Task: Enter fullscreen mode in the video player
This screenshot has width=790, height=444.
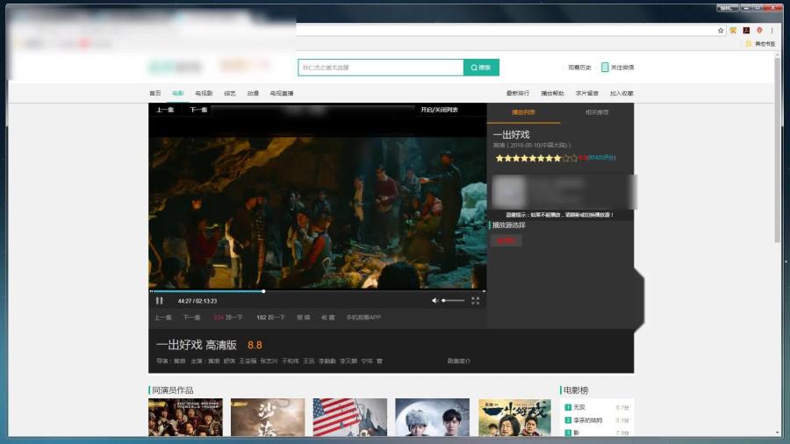Action: click(475, 300)
